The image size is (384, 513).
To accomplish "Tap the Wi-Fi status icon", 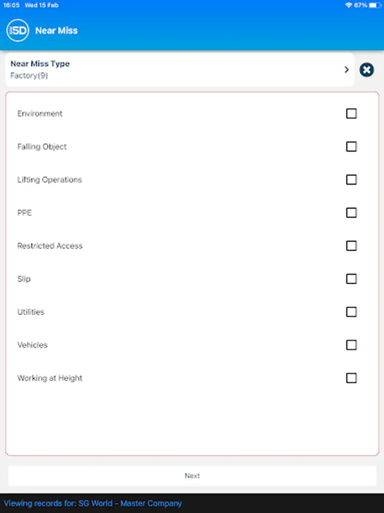I will pyautogui.click(x=349, y=5).
